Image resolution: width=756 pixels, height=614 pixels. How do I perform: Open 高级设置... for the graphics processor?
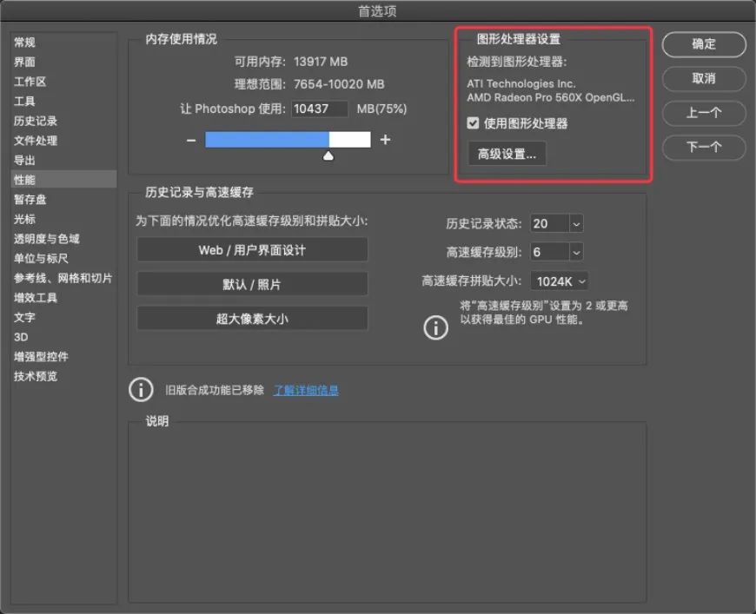507,154
